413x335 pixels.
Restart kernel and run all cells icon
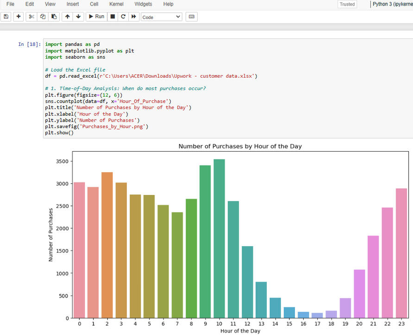tap(134, 17)
